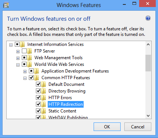Select the HTTP Errors folder icon

tap(44, 98)
